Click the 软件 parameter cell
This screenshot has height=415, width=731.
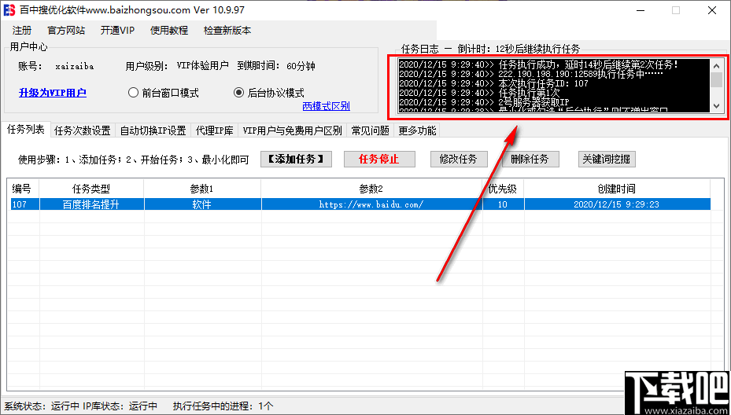[202, 204]
